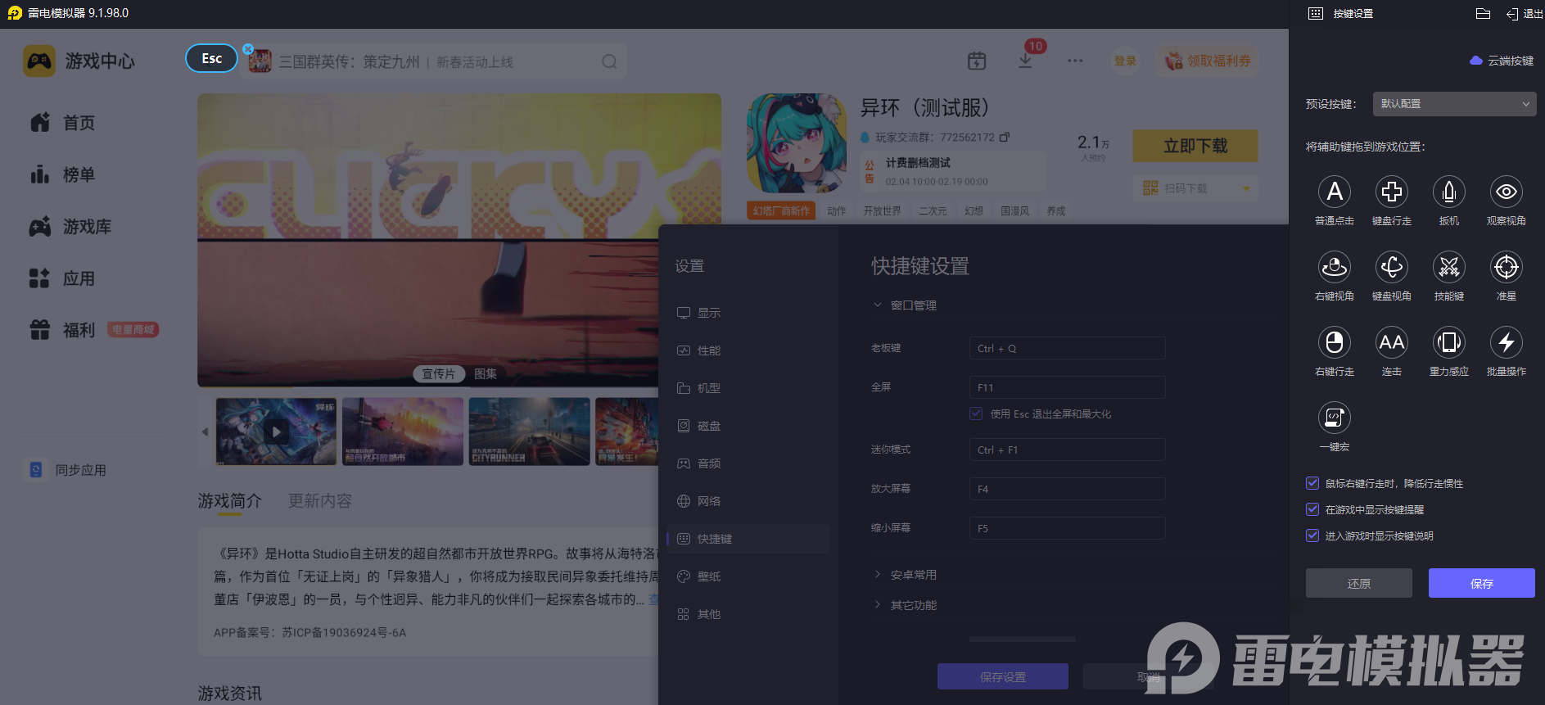Select the 重力感应 gravity sensor icon
1545x705 pixels.
click(x=1448, y=343)
